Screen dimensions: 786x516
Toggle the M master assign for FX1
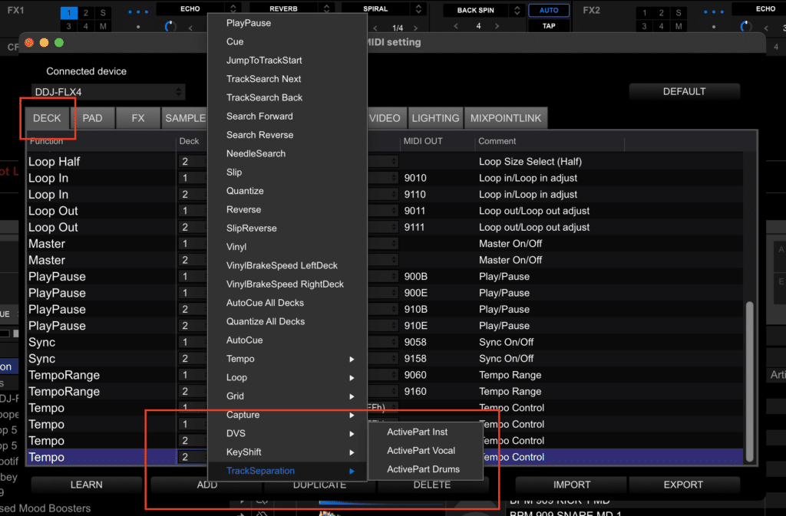click(x=103, y=25)
